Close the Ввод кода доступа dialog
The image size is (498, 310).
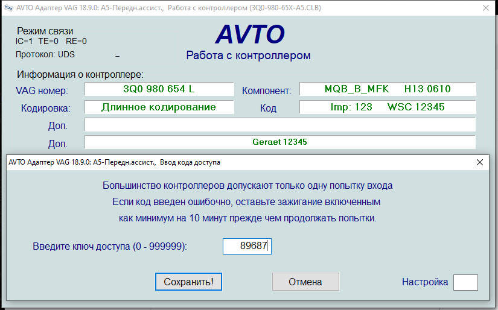point(480,162)
